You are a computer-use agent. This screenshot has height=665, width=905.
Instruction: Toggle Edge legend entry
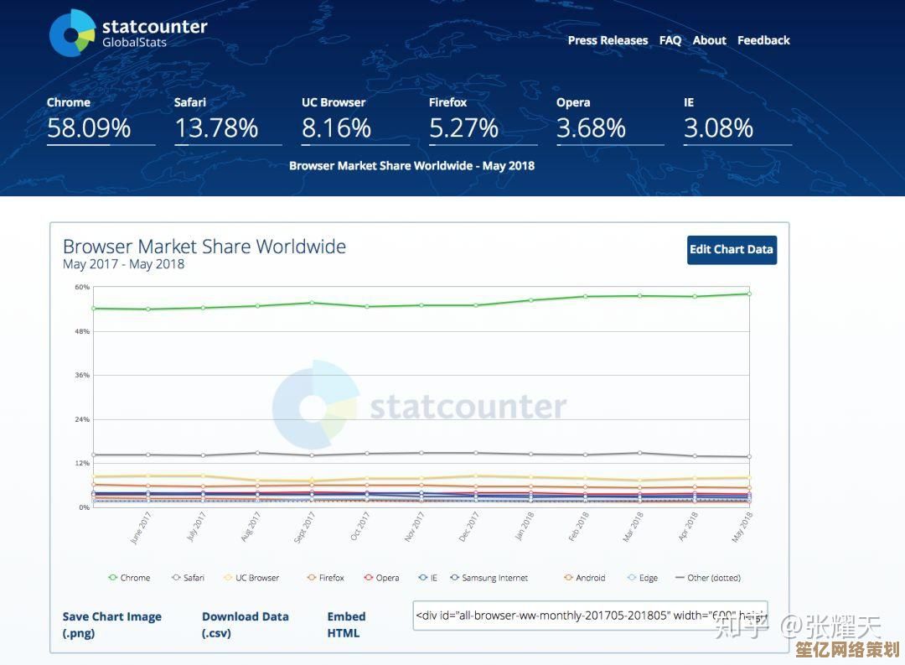click(643, 578)
